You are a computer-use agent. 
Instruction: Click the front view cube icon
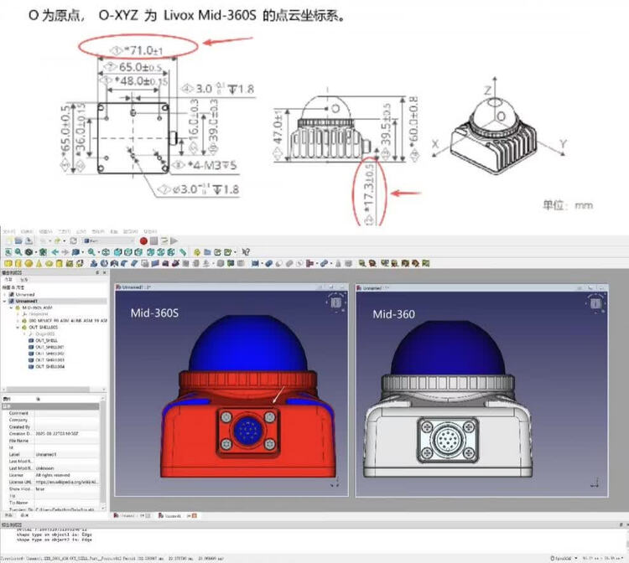(x=118, y=252)
